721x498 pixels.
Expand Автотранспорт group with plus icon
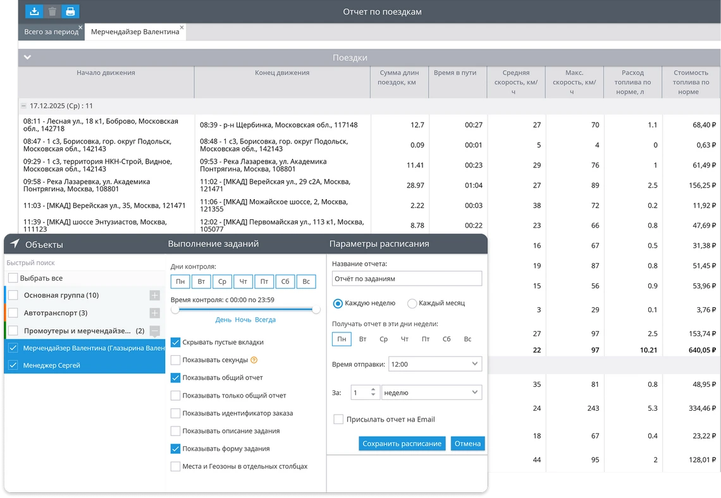(154, 313)
